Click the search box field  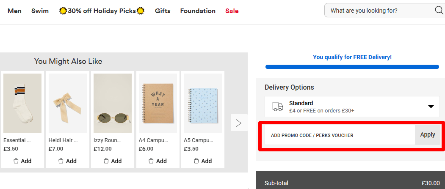[379, 11]
